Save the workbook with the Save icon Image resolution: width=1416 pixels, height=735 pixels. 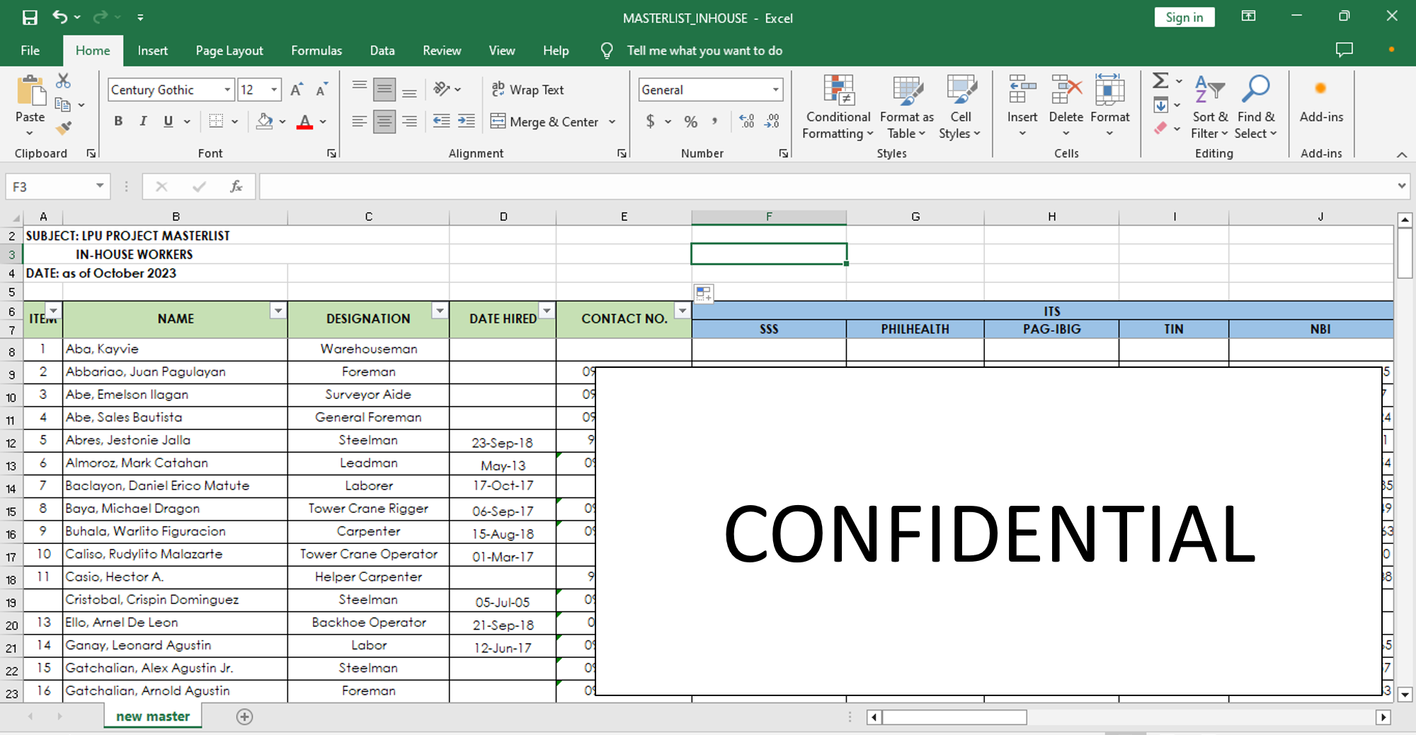click(x=30, y=18)
